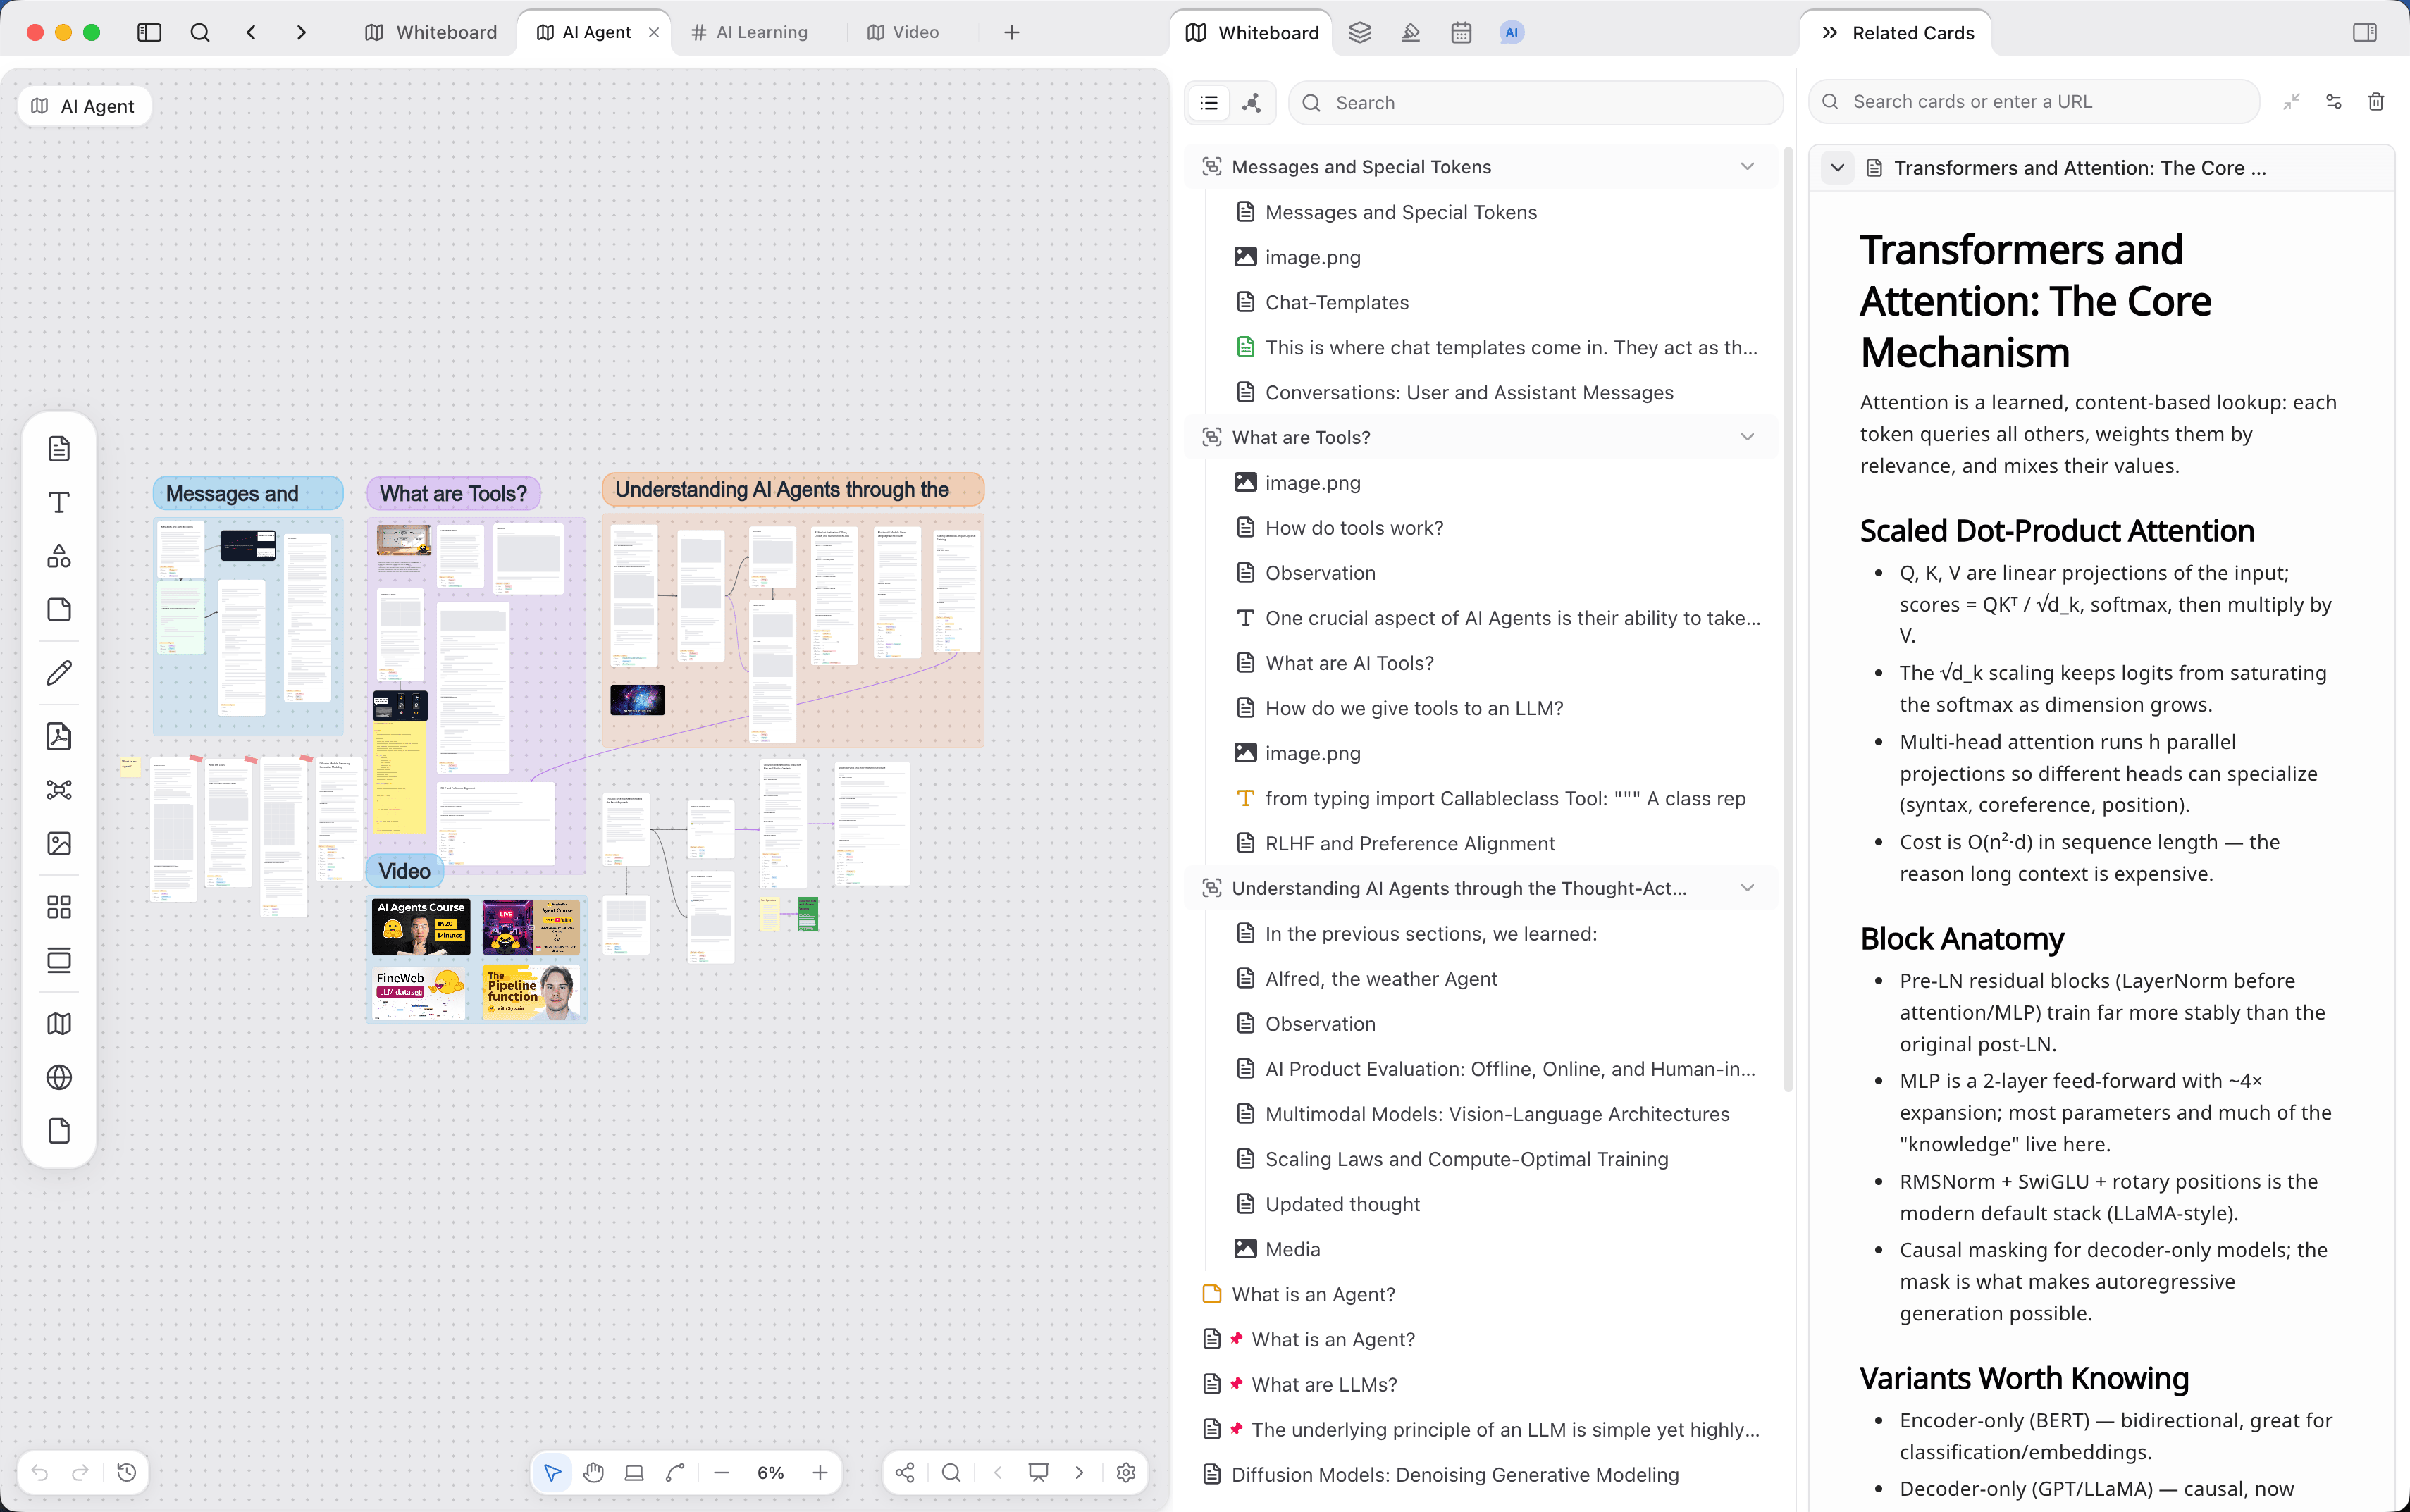The width and height of the screenshot is (2410, 1512).
Task: Toggle the right sidebar panel
Action: tap(2365, 32)
